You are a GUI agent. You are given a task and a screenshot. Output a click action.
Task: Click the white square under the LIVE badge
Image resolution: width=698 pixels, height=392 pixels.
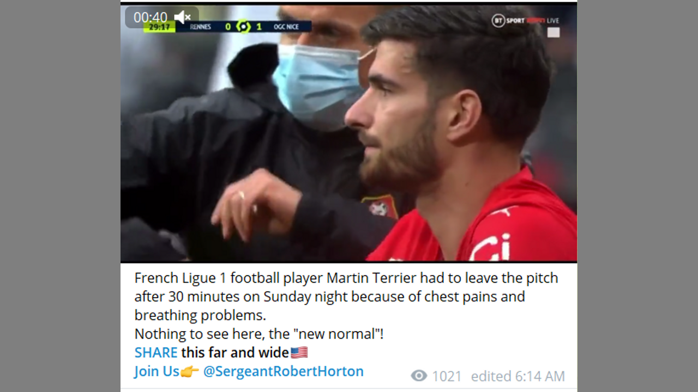553,33
